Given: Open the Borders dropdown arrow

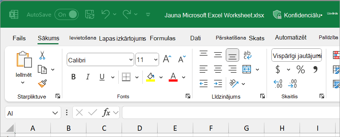Looking at the screenshot, I should [137, 77].
